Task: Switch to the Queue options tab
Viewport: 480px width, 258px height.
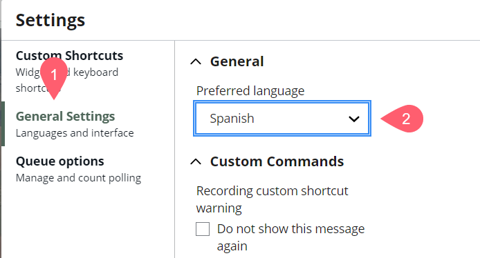Action: [x=78, y=169]
